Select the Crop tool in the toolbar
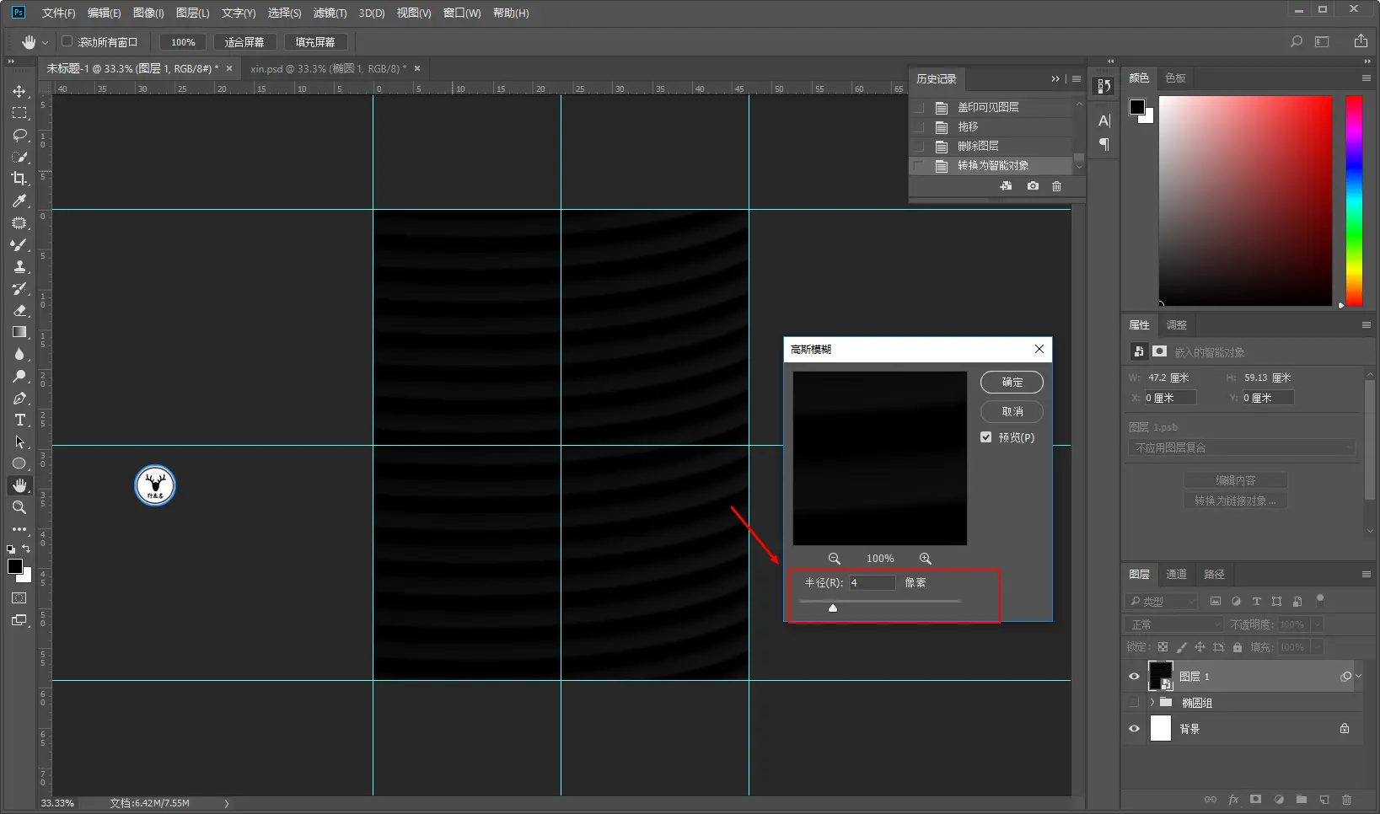Viewport: 1380px width, 814px height. point(19,179)
